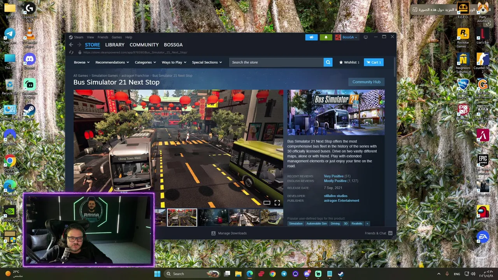Open Logitech G HUB desktop icon
This screenshot has width=498, height=280.
pyautogui.click(x=30, y=13)
